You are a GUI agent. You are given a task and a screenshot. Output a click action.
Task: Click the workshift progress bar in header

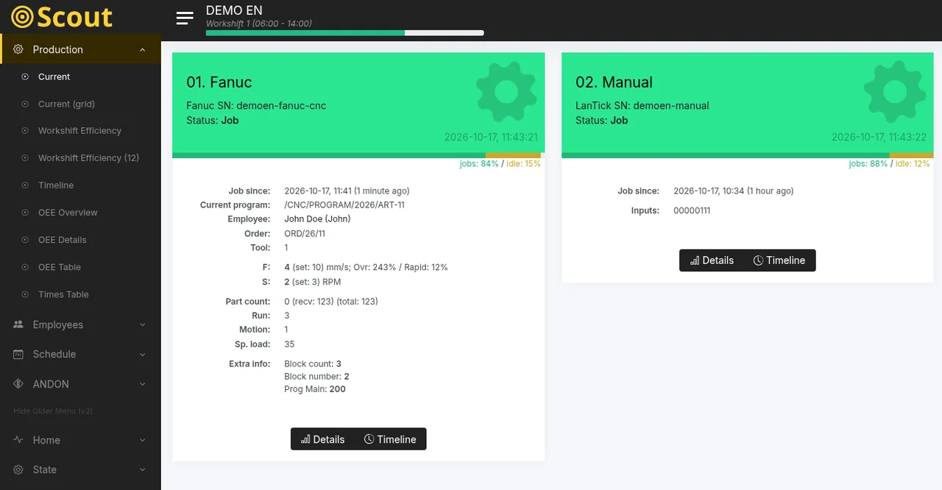pos(344,33)
